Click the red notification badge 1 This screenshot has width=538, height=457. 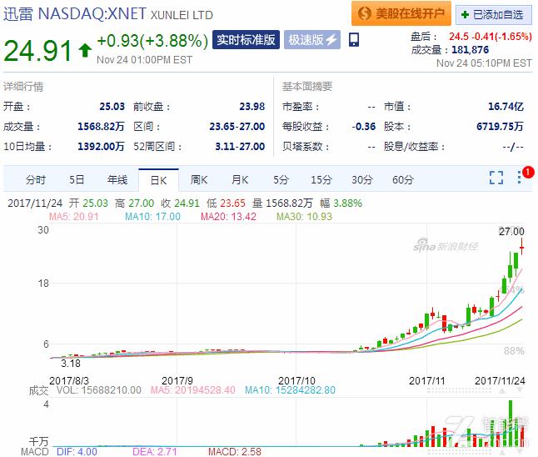click(x=528, y=172)
